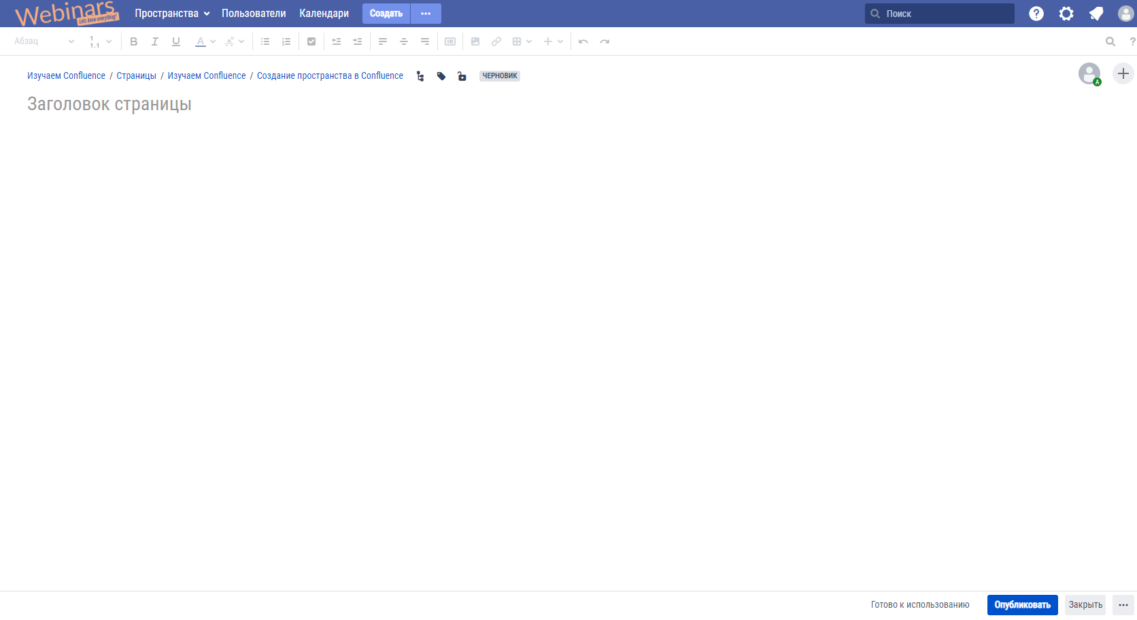Toggle underline text formatting

pos(176,41)
